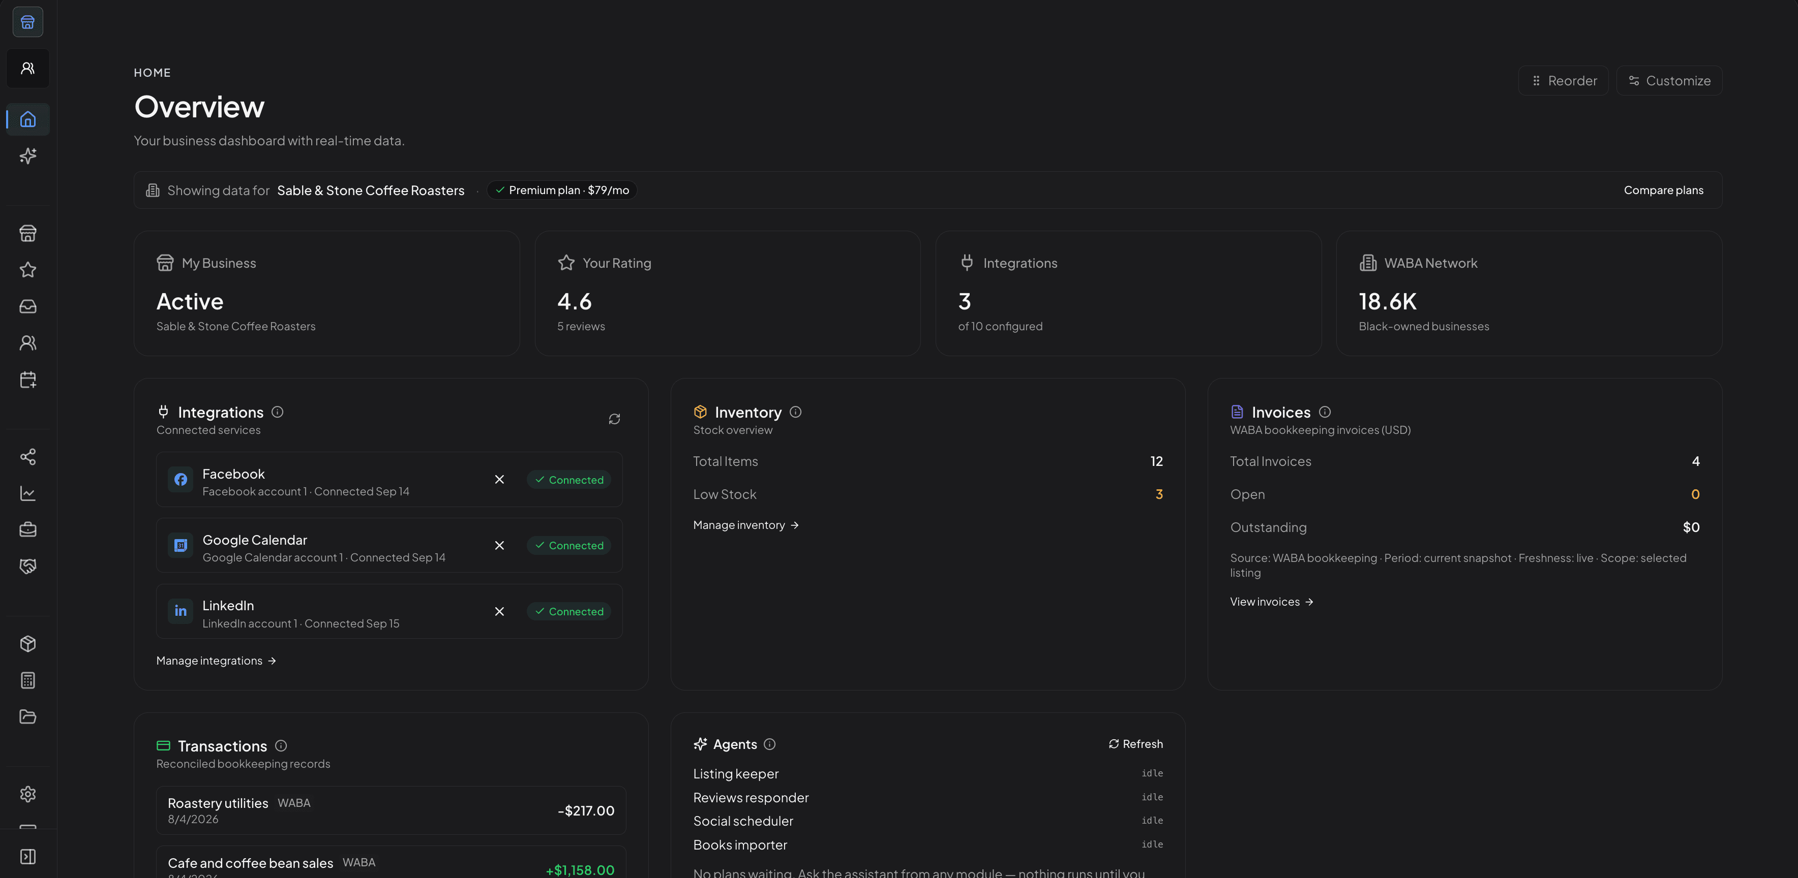
Task: Open the My Business summary card
Action: click(x=326, y=294)
